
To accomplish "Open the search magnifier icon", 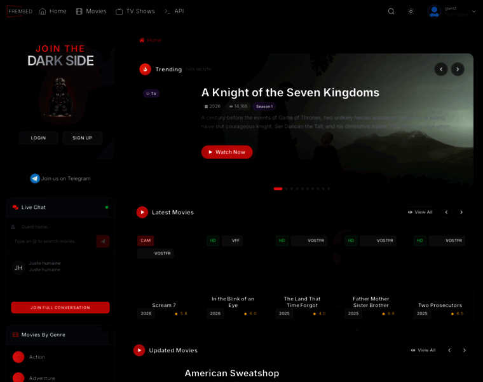I will (x=391, y=11).
